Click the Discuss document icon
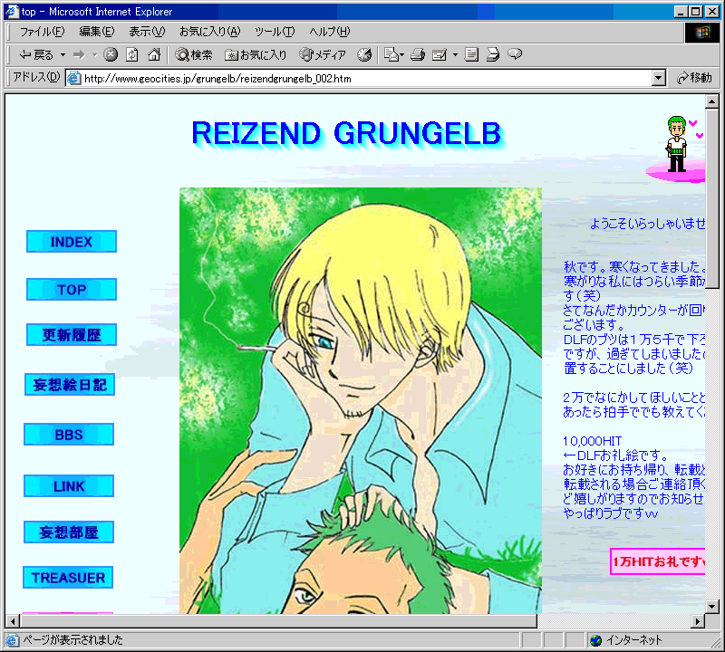725x652 pixels. click(x=471, y=54)
